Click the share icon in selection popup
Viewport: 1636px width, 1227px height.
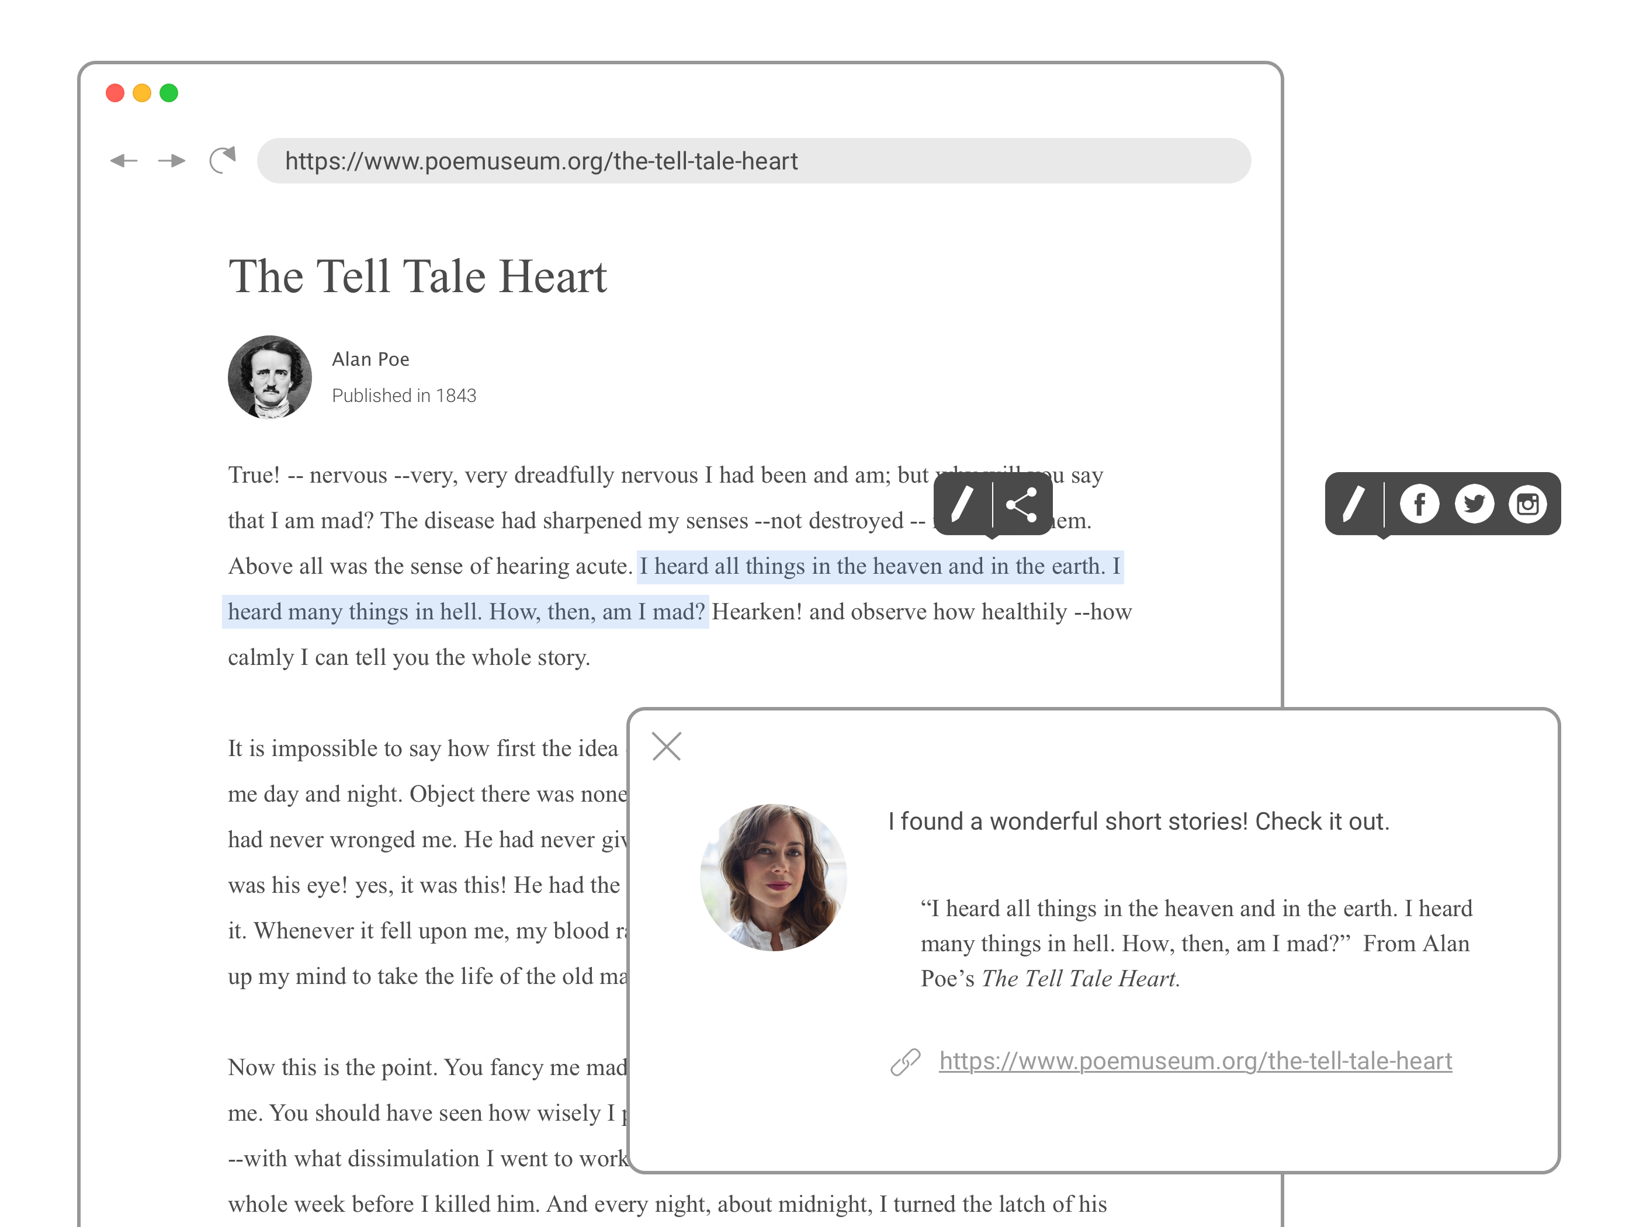1021,504
